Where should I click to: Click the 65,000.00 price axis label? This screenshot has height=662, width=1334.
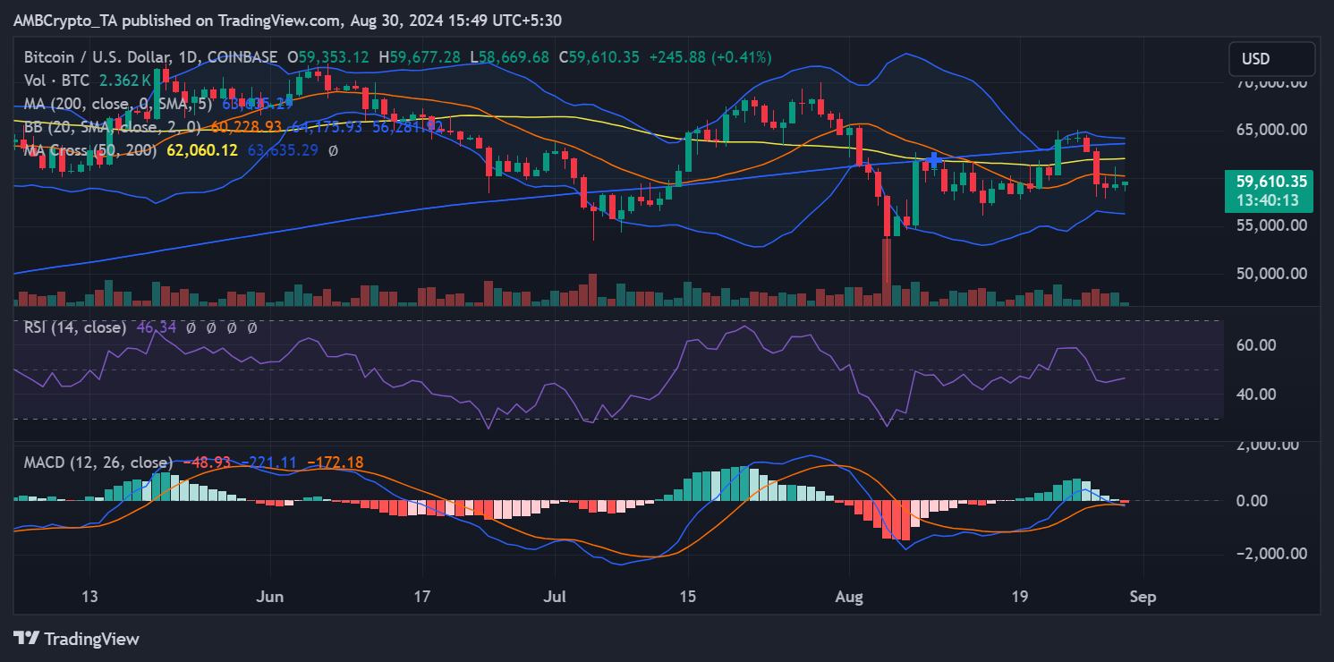[x=1270, y=130]
